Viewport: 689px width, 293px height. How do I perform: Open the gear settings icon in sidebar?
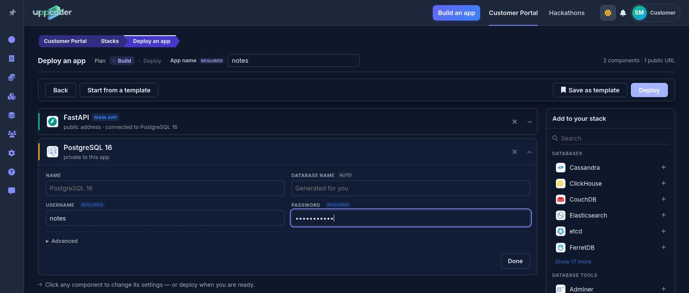(12, 153)
